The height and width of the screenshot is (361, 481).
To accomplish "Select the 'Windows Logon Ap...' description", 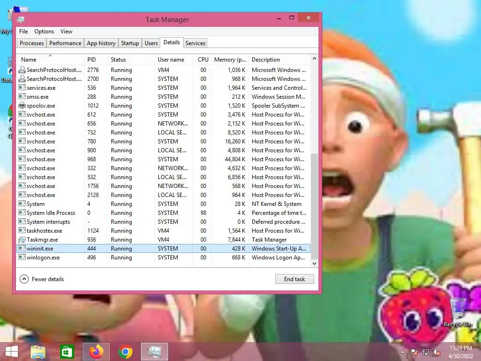I will 278,258.
